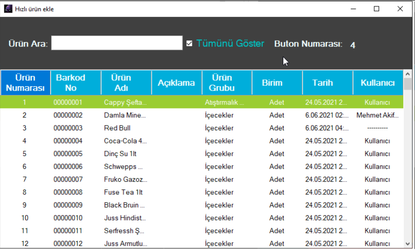Click Adet cell in Fuse Tea row

pos(277,192)
